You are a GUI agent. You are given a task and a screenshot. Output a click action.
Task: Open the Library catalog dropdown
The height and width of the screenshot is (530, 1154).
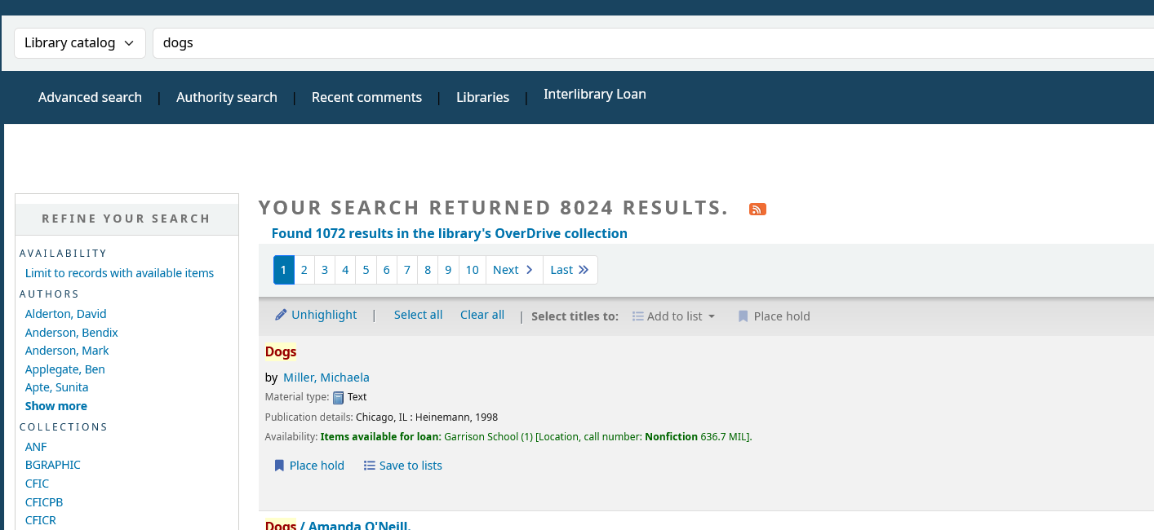click(x=79, y=43)
